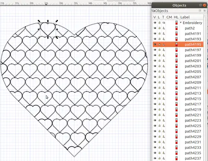This screenshot has height=161, width=208.
Task: Click the HL column header
Action: pos(176,17)
